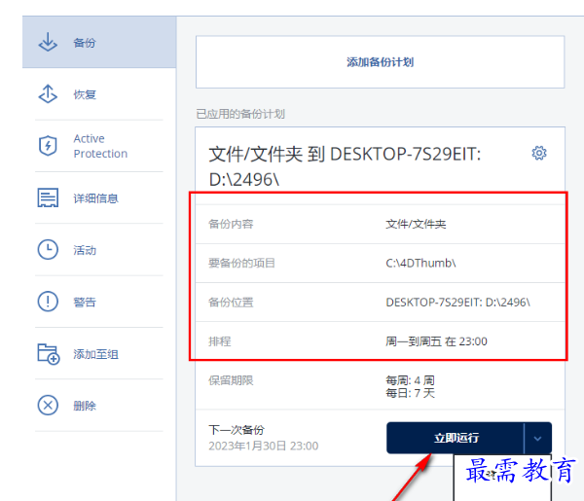Click the recovery upload-arrow icon
The width and height of the screenshot is (584, 501).
[48, 93]
